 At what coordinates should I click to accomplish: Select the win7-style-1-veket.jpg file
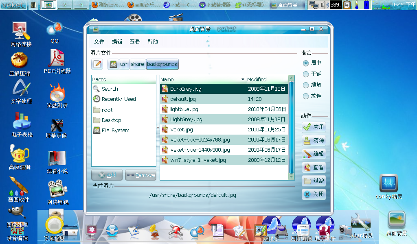coord(224,160)
